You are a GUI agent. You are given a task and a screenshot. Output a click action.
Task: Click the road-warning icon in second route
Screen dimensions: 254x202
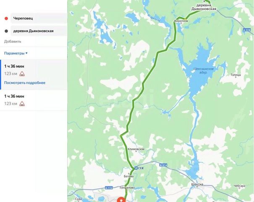click(x=22, y=104)
